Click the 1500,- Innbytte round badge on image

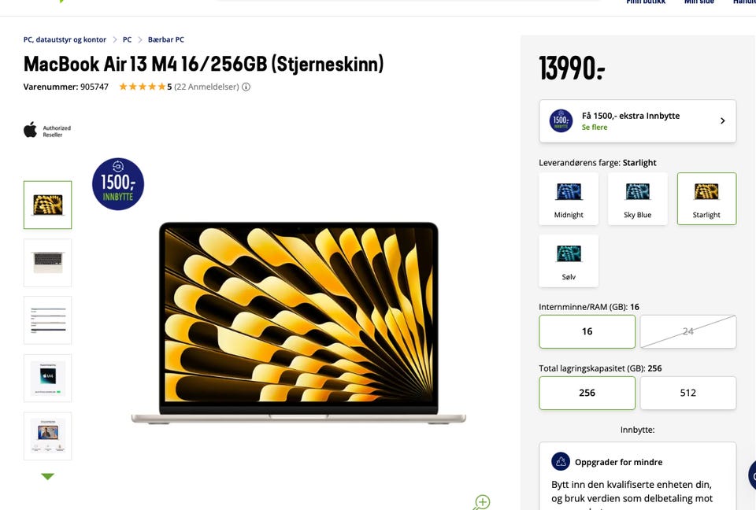tap(118, 184)
